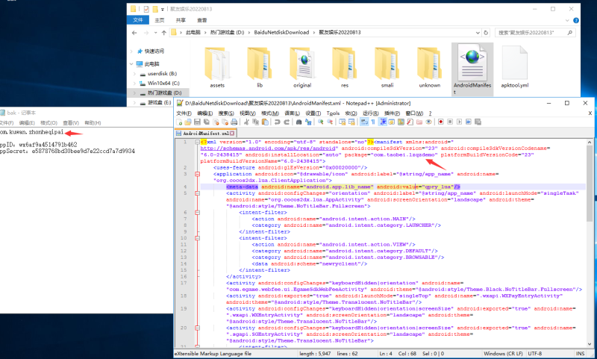
Task: Collapse the fold marker beside the application tag
Action: [x=198, y=172]
